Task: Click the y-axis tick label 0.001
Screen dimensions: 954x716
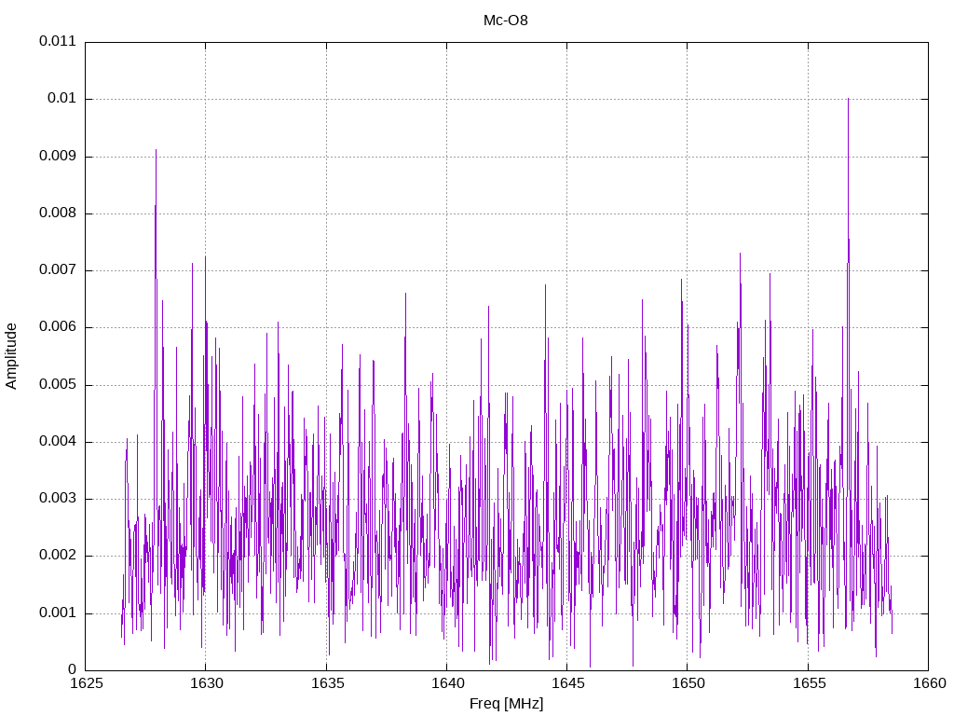Action: (58, 613)
